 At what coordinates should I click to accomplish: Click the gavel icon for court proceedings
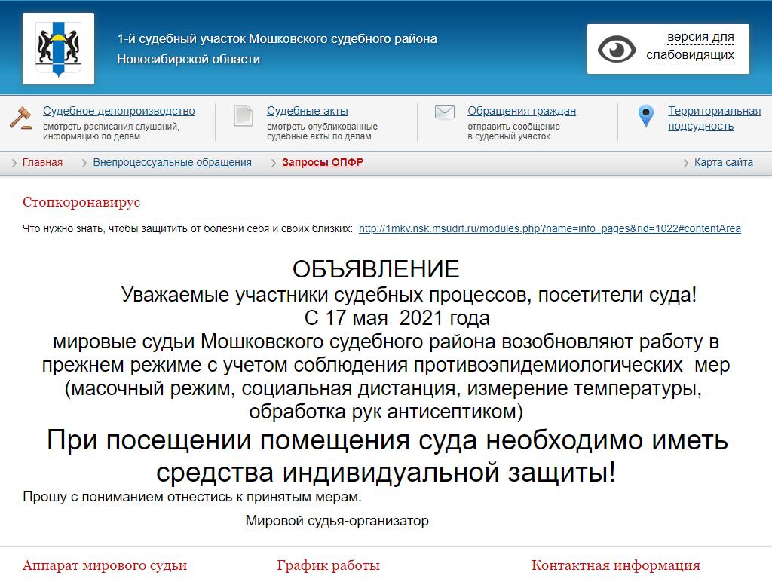(20, 117)
